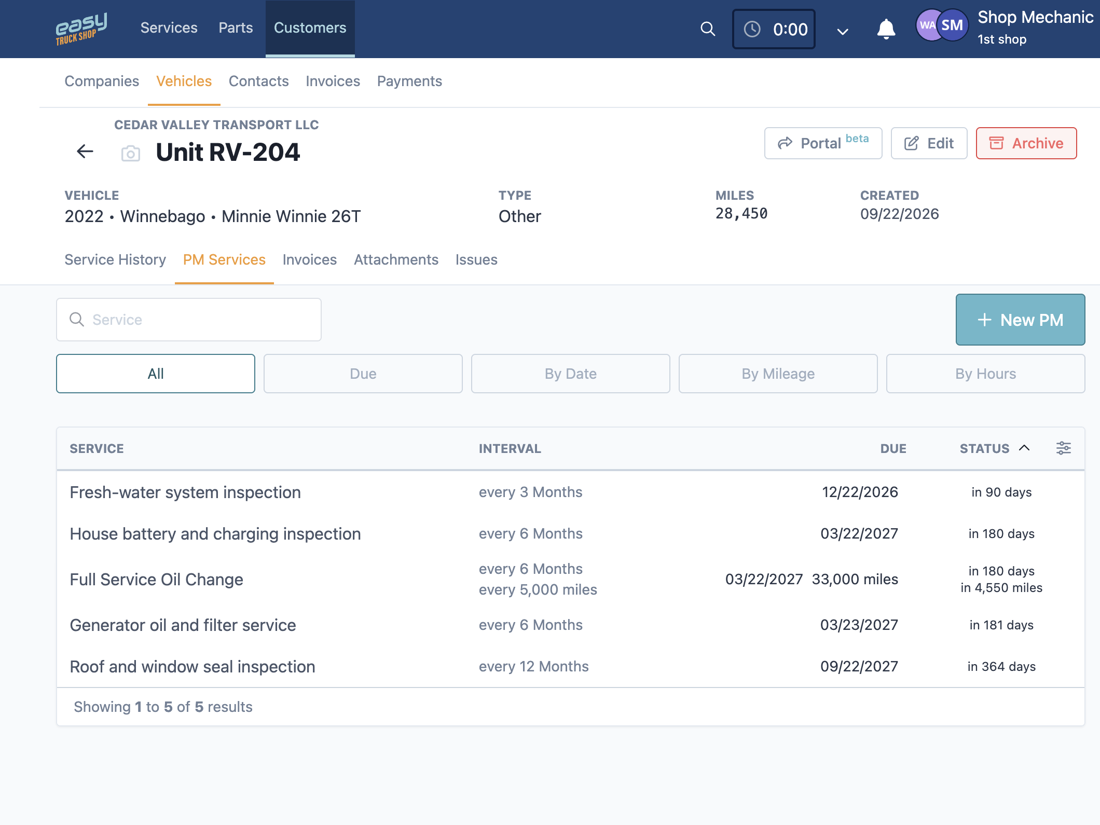Open the Shop Mechanic profile menu
Viewport: 1100px width, 825px height.
[1035, 27]
